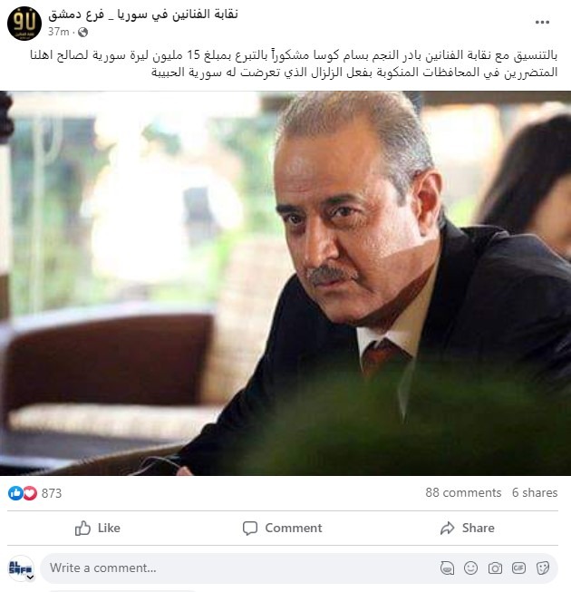Open the 873 reactions list

click(x=52, y=493)
